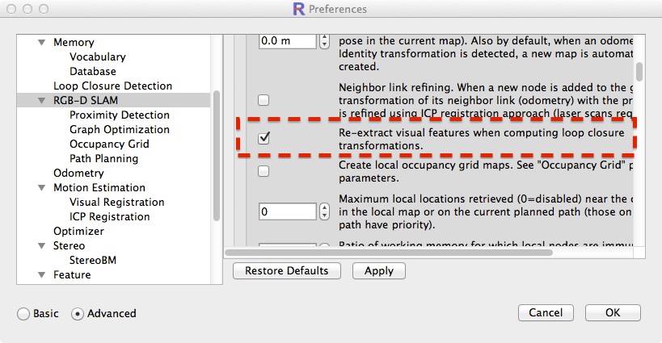662x343 pixels.
Task: Expand or collapse the Feature section
Action: 41,275
